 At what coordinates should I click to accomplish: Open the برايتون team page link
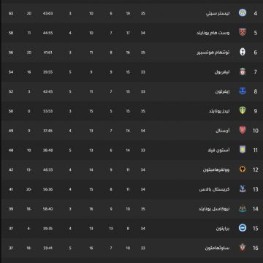[x=223, y=229]
